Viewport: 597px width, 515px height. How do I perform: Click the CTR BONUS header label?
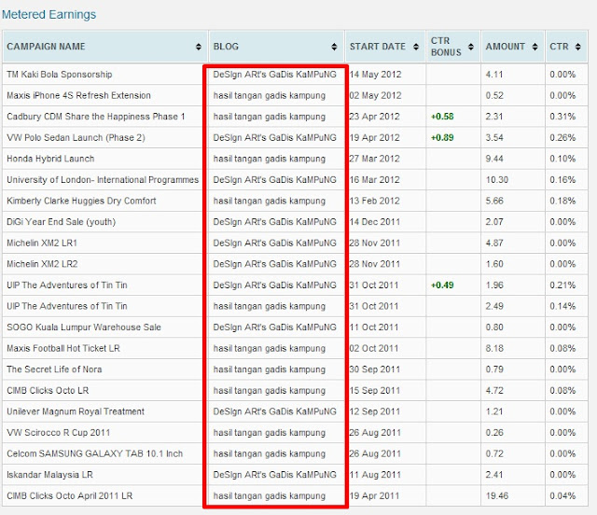[x=446, y=47]
